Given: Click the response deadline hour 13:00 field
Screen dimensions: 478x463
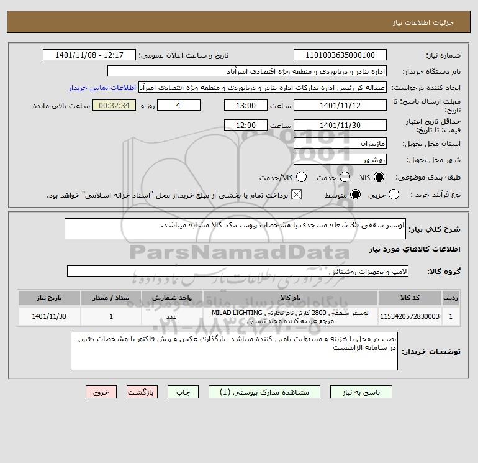Looking at the screenshot, I should click(246, 105).
